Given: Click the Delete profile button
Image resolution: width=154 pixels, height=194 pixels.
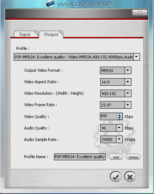Looking at the screenshot, I should coord(133,157).
